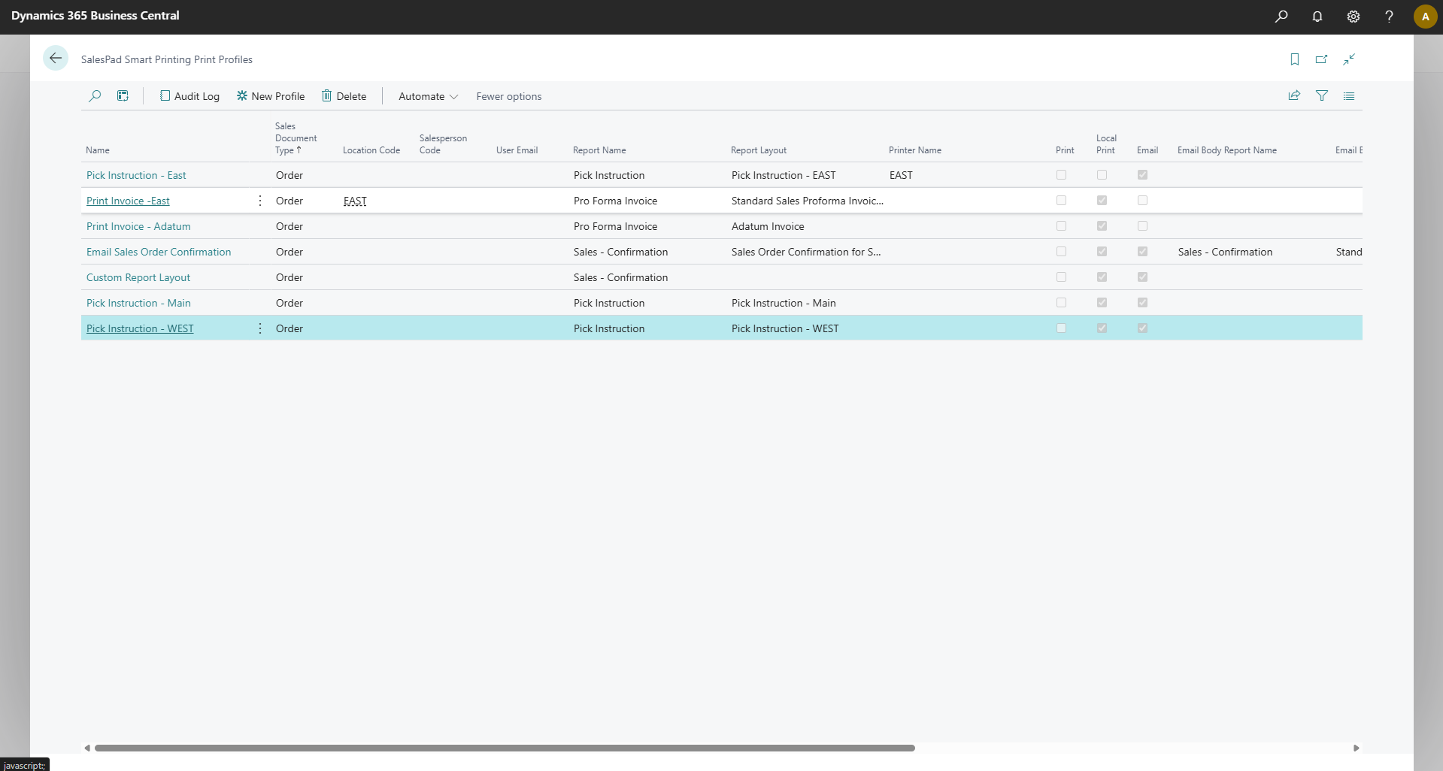
Task: Open the user account avatar
Action: pyautogui.click(x=1425, y=16)
